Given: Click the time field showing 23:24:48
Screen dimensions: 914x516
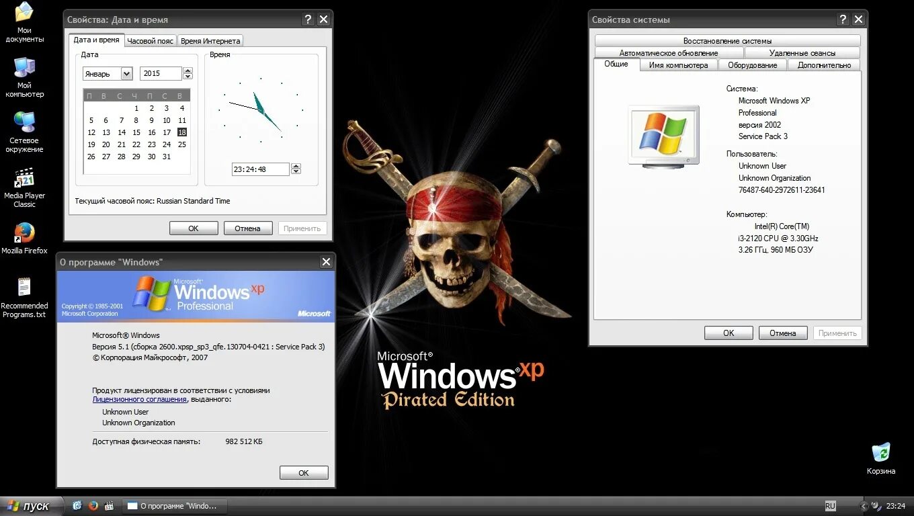Looking at the screenshot, I should click(261, 169).
